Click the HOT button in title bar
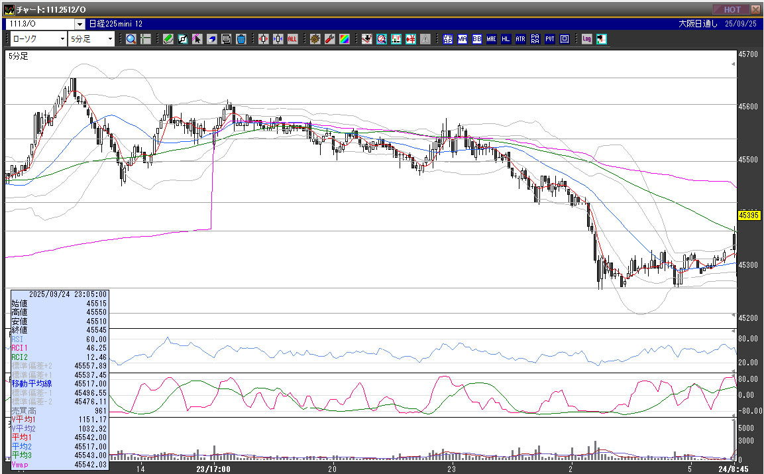764x474 pixels. 731,9
